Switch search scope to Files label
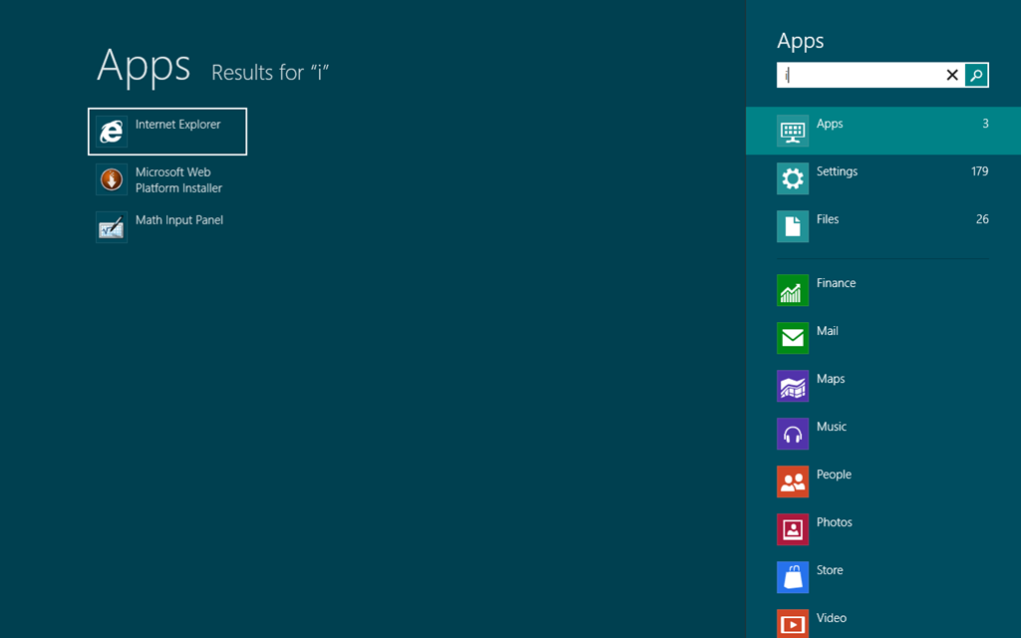Viewport: 1021px width, 638px height. coord(828,219)
